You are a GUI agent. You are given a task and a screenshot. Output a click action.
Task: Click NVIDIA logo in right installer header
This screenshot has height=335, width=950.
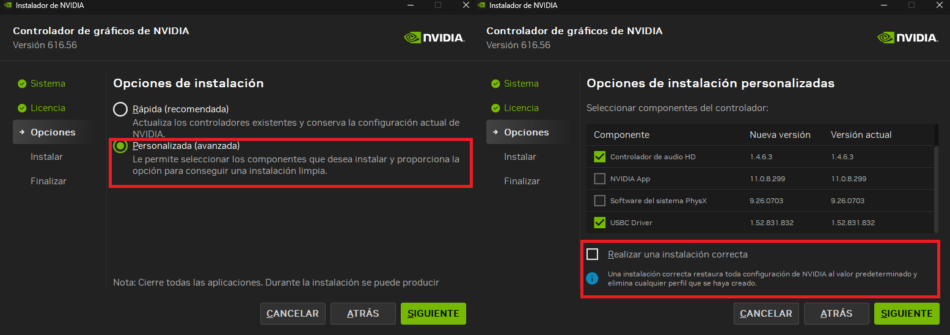pos(908,38)
